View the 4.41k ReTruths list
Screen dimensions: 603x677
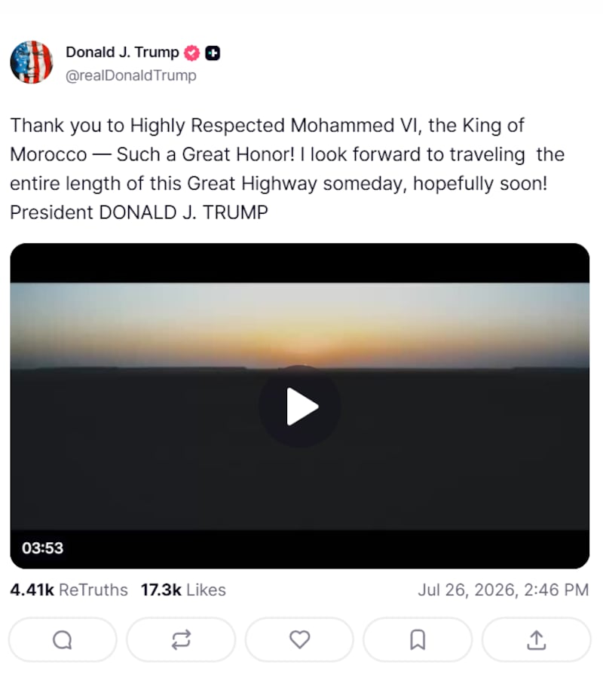(69, 590)
